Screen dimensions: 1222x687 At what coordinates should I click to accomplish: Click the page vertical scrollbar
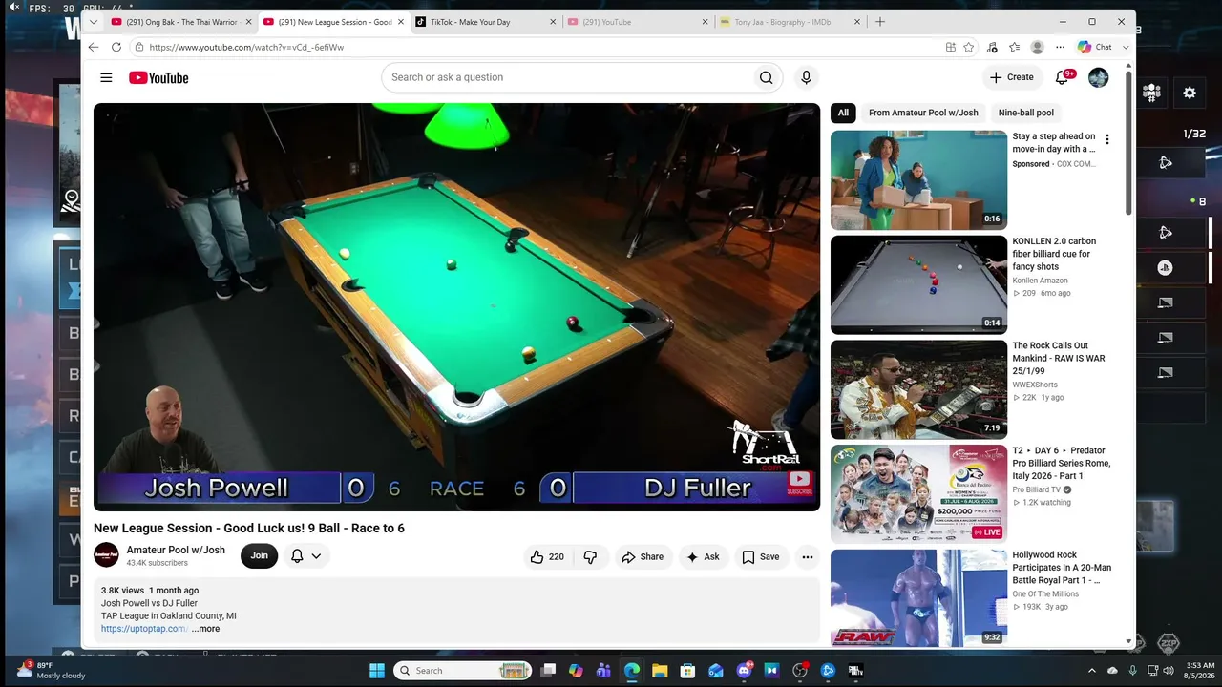(1129, 143)
